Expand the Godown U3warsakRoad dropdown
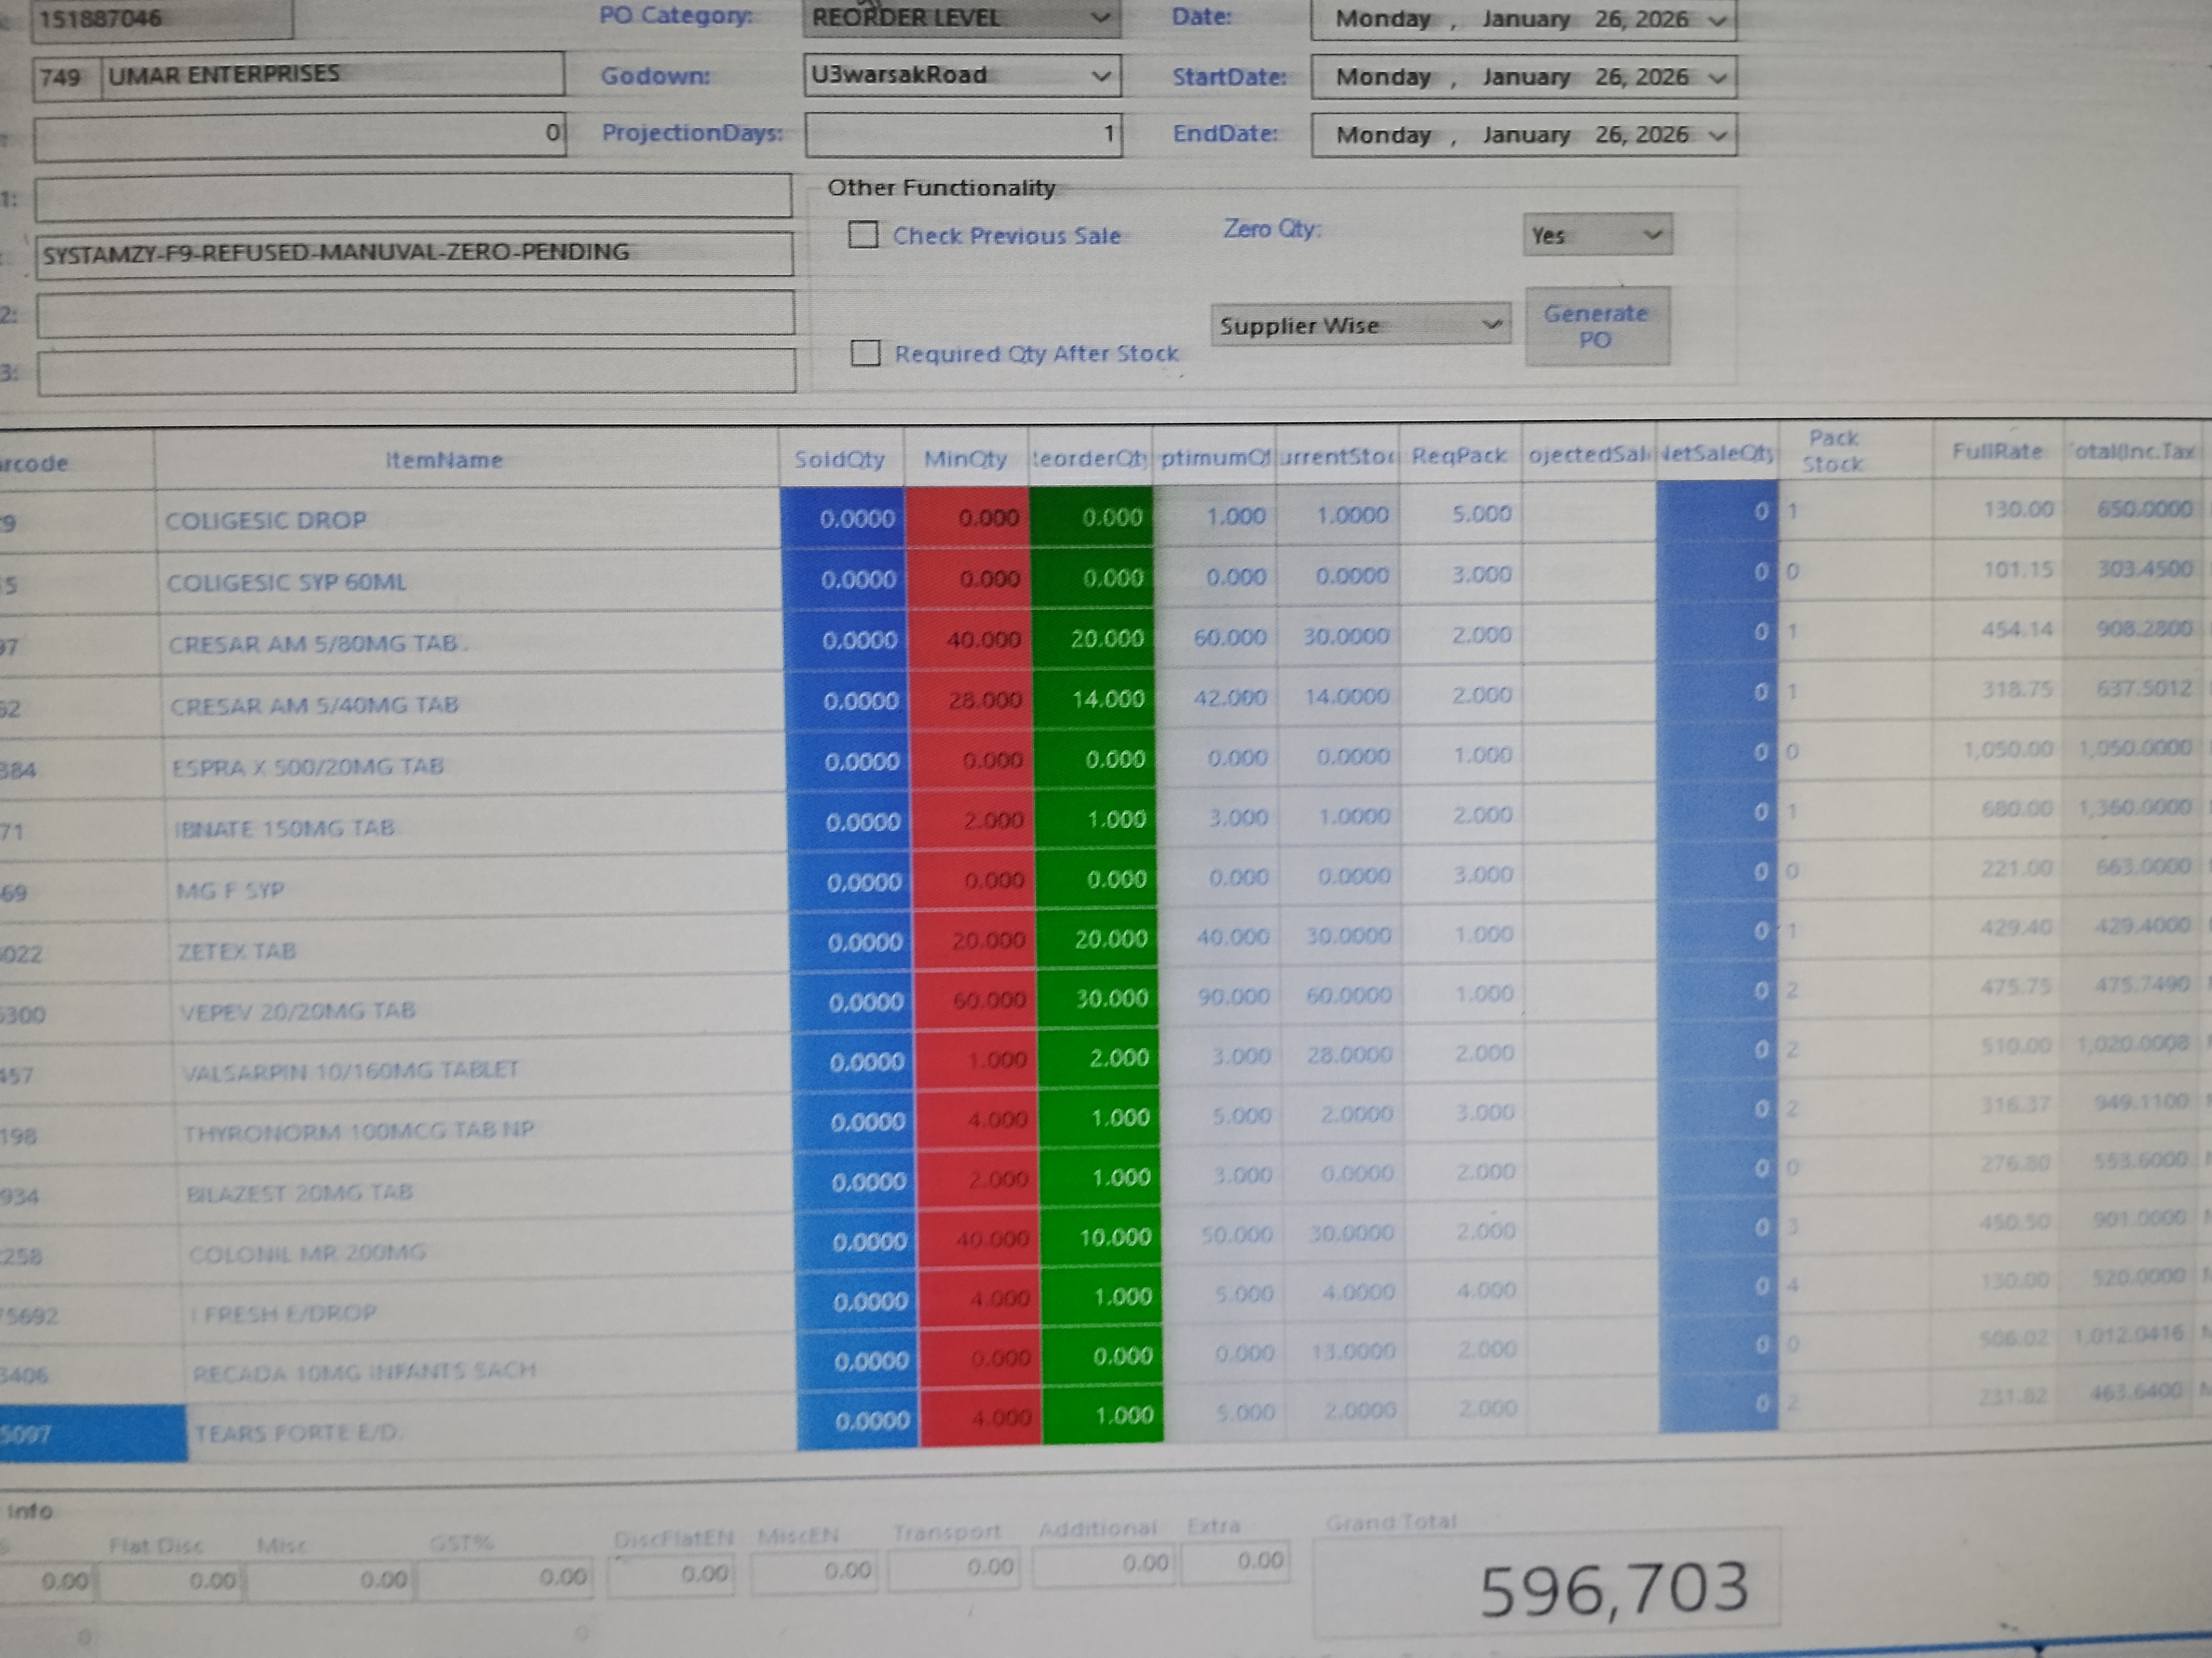The image size is (2212, 1658). click(1100, 76)
